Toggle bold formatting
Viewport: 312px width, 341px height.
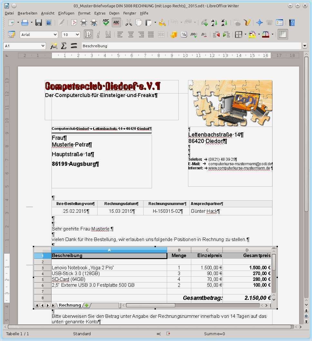88,34
